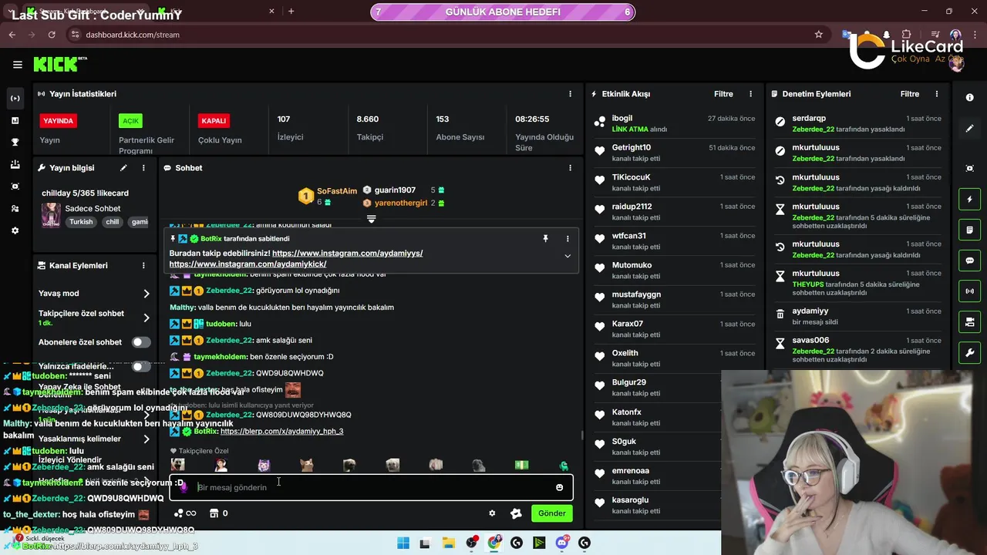The width and height of the screenshot is (987, 555).
Task: Toggle the wrench stream info widget button
Action: (970, 353)
